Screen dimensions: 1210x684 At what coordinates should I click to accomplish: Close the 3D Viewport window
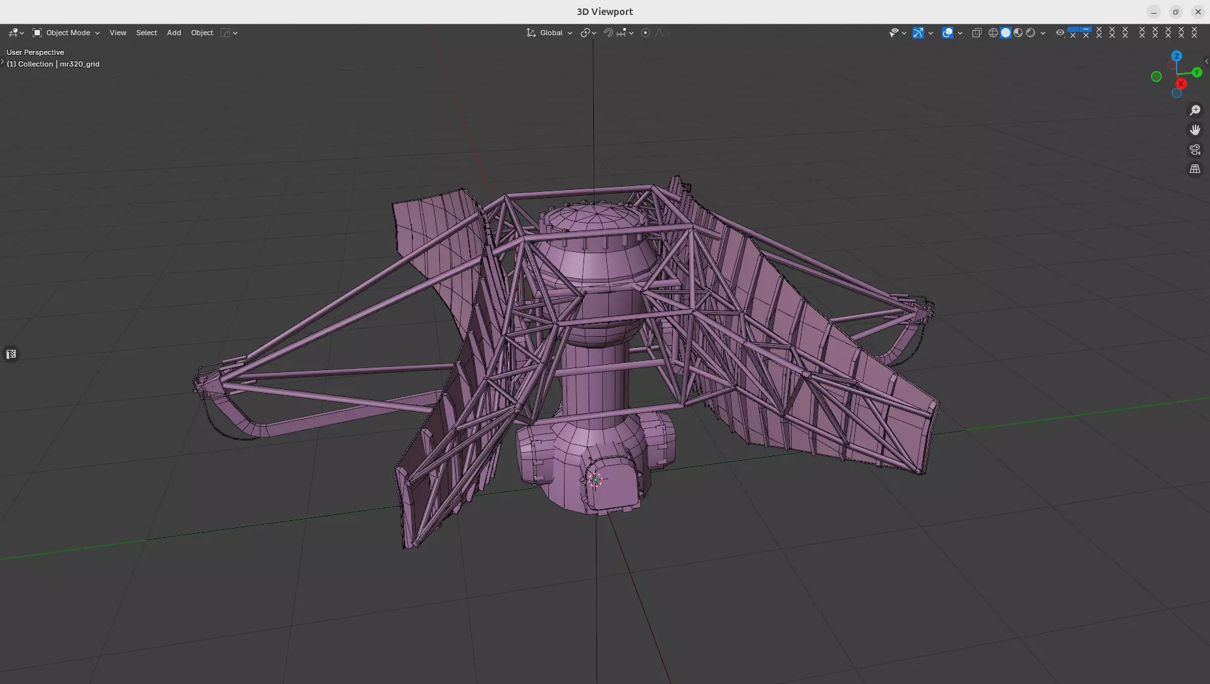click(x=1198, y=12)
